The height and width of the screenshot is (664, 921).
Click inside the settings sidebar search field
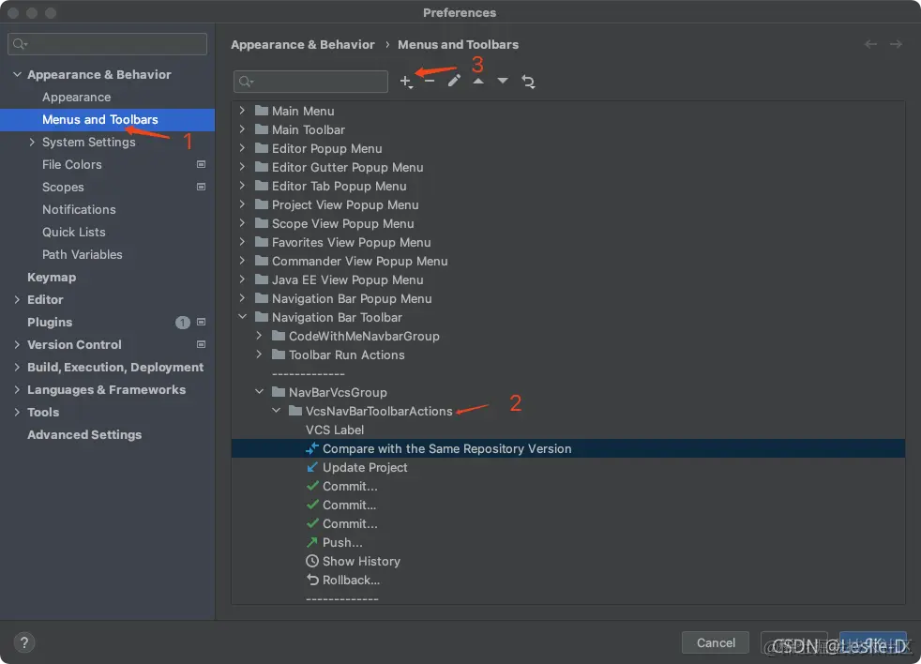(108, 44)
